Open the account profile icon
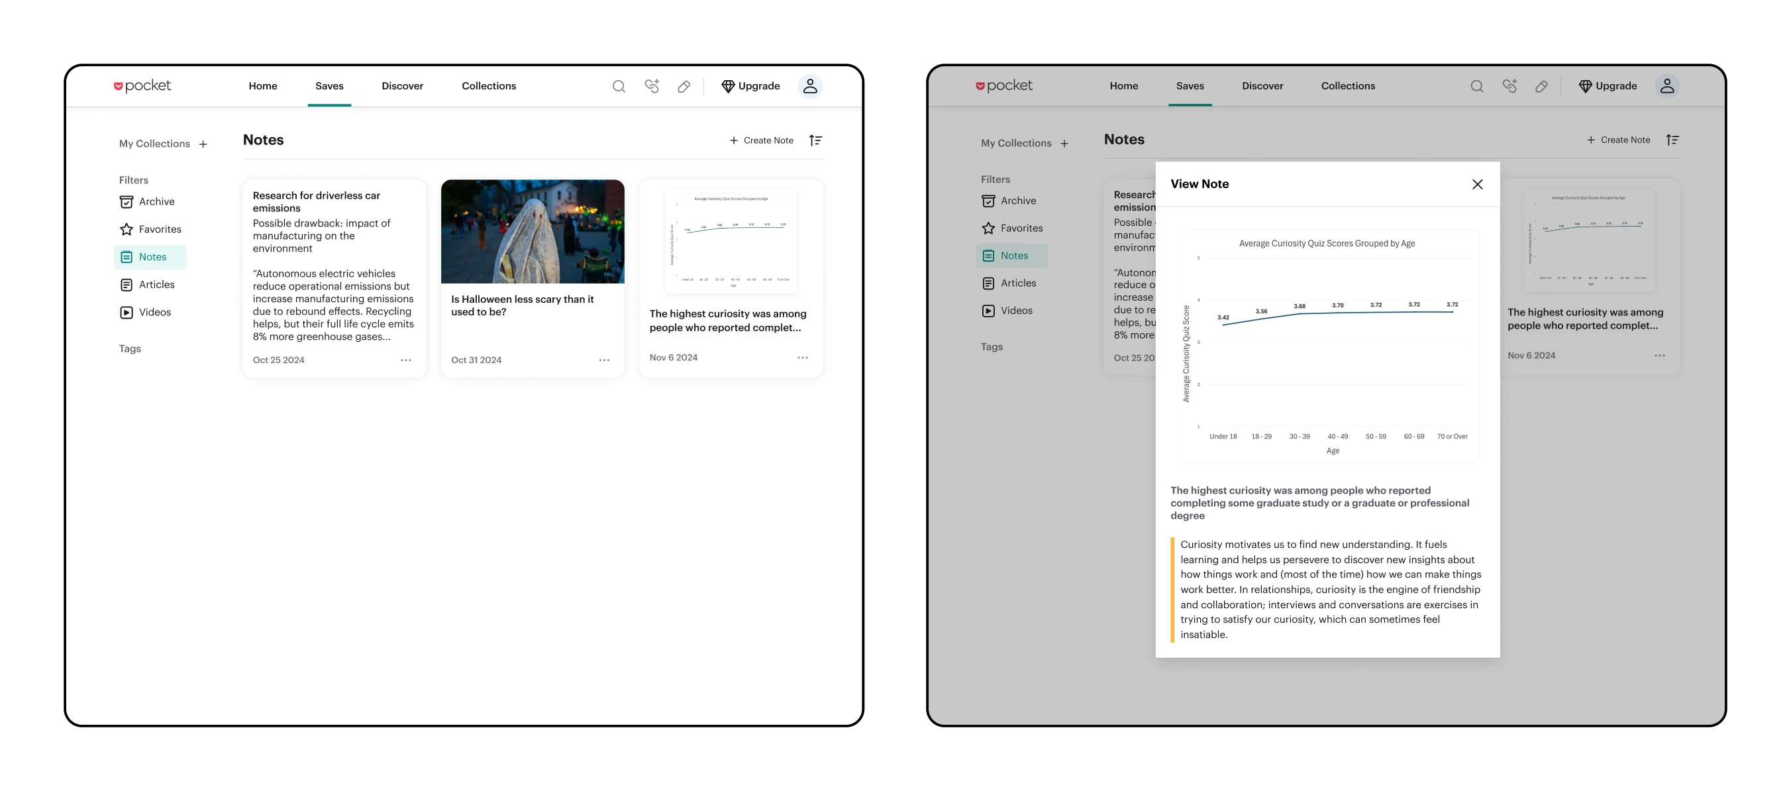The height and width of the screenshot is (791, 1791). coord(809,85)
